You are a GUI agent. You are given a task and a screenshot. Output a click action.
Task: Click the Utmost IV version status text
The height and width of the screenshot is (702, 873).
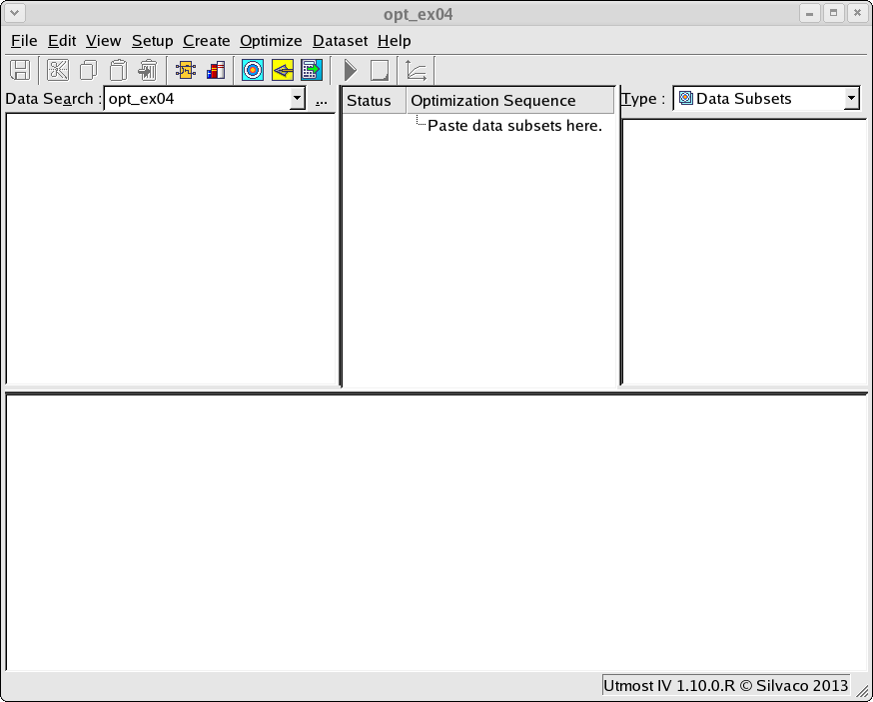point(725,685)
